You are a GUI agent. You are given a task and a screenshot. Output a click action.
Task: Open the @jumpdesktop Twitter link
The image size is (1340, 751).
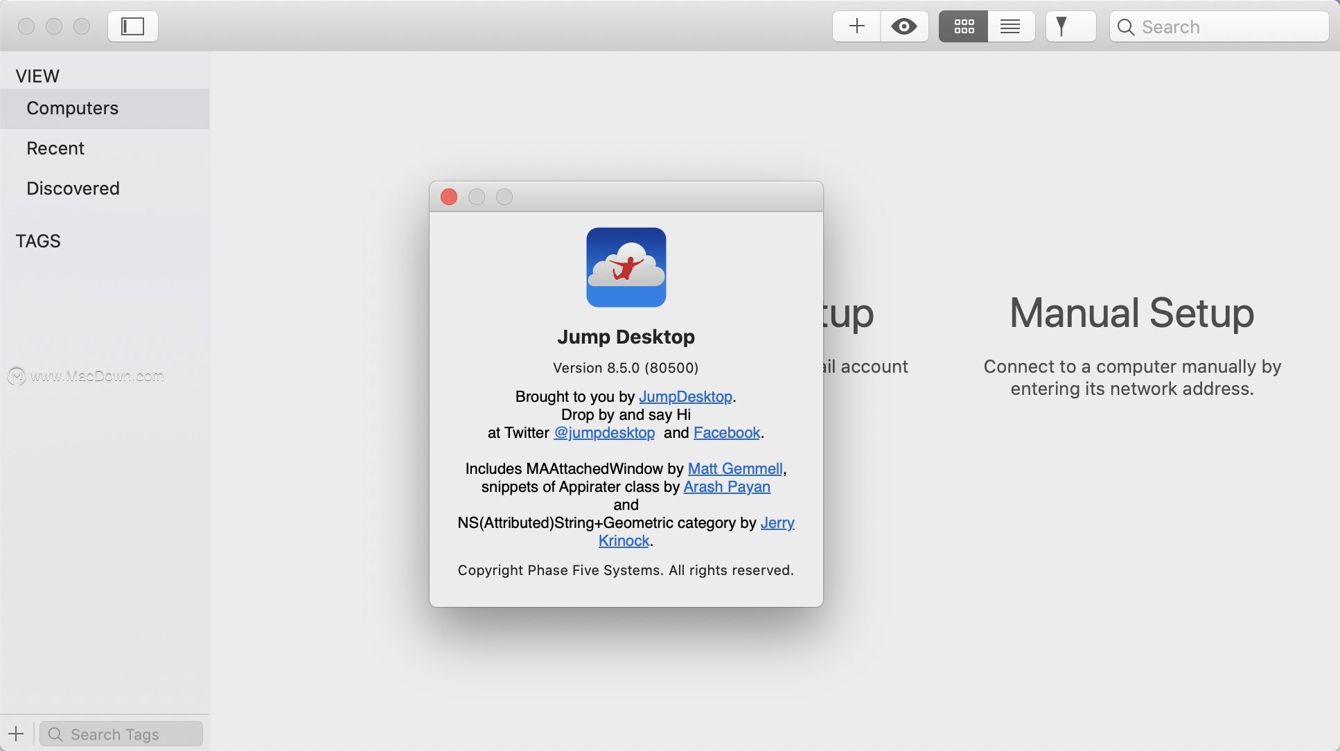pos(604,432)
